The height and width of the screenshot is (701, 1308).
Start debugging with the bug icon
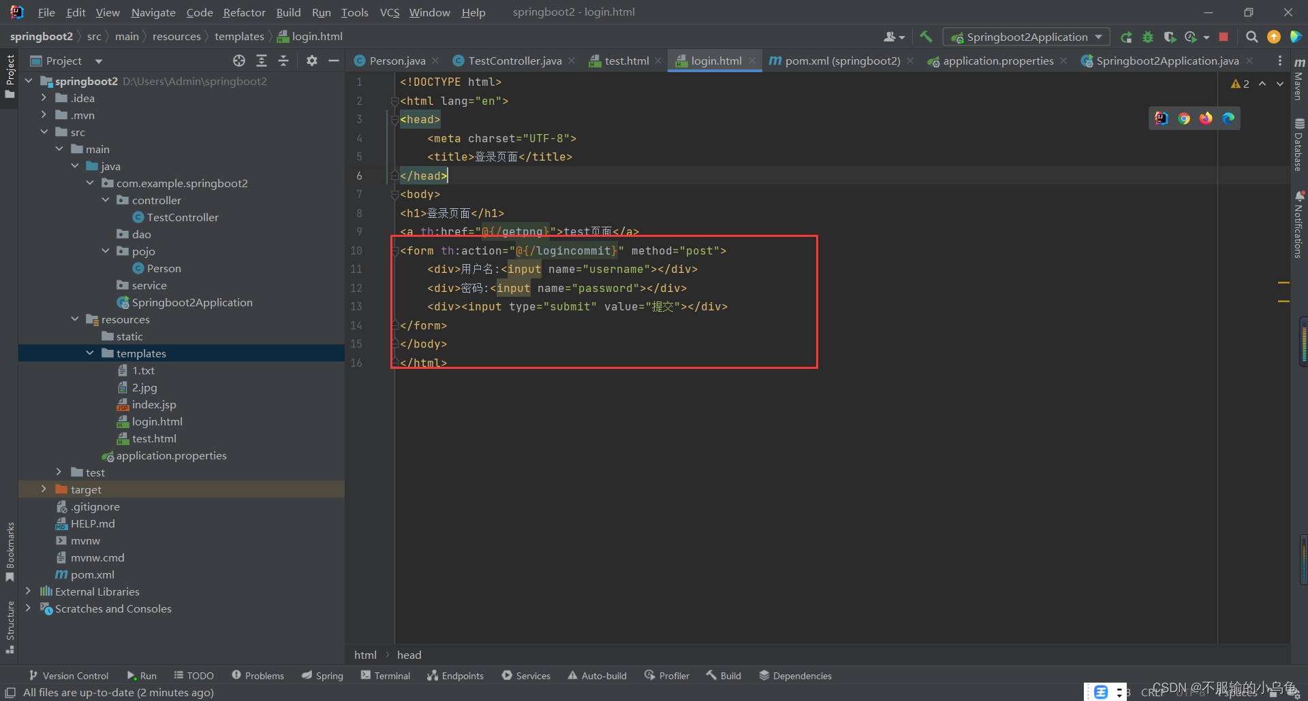click(x=1148, y=37)
